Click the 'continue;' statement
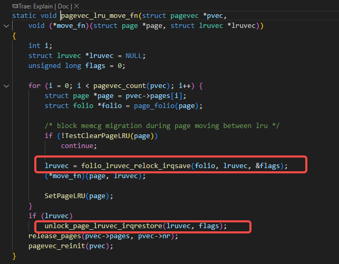Viewport: 339px width, 264px height. coord(79,146)
